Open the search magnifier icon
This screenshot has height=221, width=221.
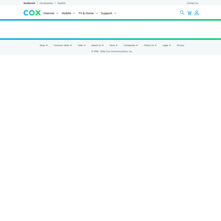182,13
